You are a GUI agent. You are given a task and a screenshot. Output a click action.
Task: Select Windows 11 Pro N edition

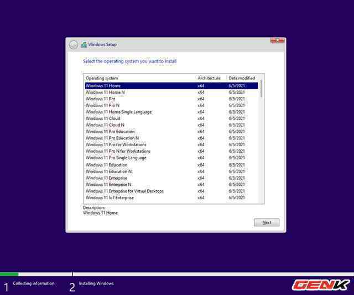tap(171, 105)
